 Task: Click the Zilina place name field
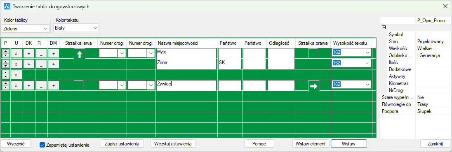click(186, 64)
